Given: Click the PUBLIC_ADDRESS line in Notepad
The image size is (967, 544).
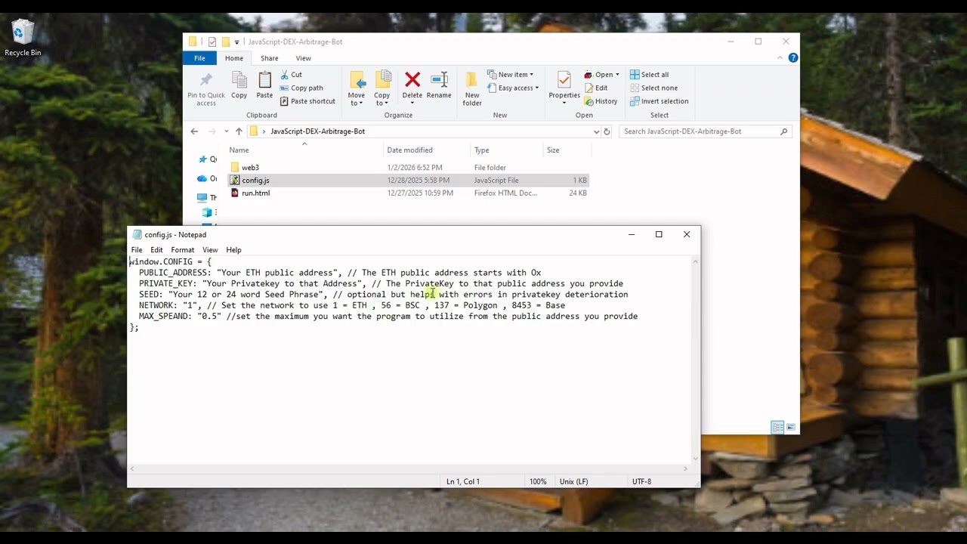Looking at the screenshot, I should point(340,273).
